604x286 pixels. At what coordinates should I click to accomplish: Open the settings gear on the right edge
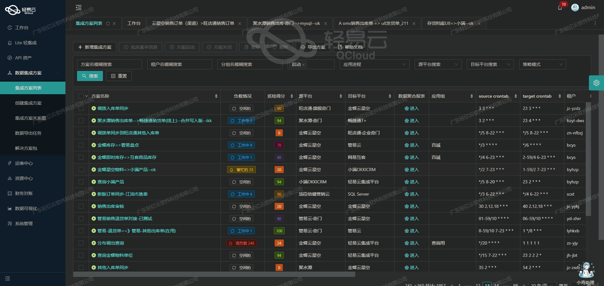[x=596, y=83]
